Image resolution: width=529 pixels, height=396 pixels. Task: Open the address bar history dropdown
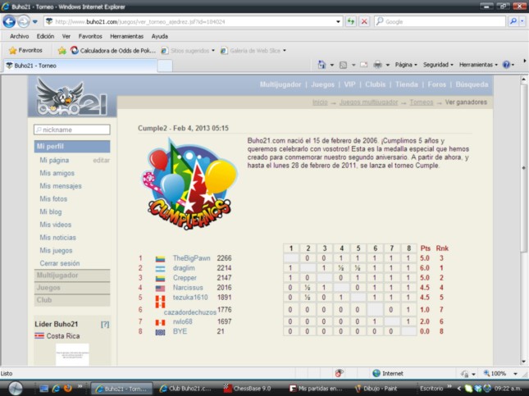pos(338,22)
